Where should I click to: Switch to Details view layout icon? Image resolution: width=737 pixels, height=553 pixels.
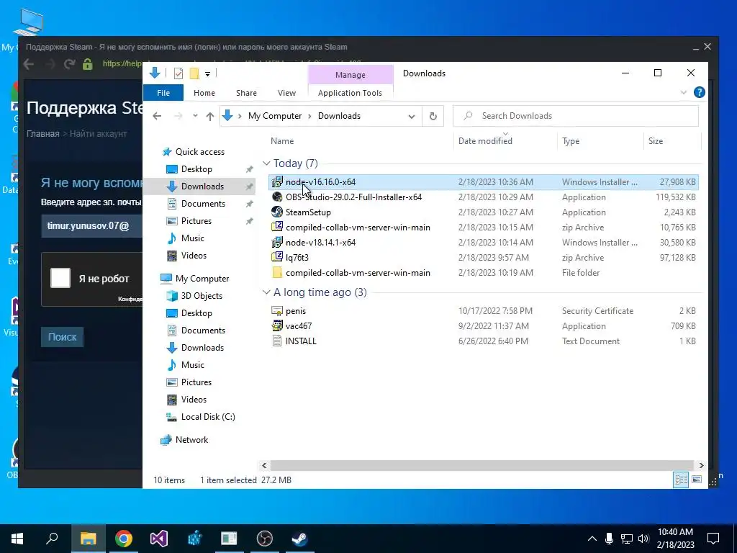[x=681, y=480]
